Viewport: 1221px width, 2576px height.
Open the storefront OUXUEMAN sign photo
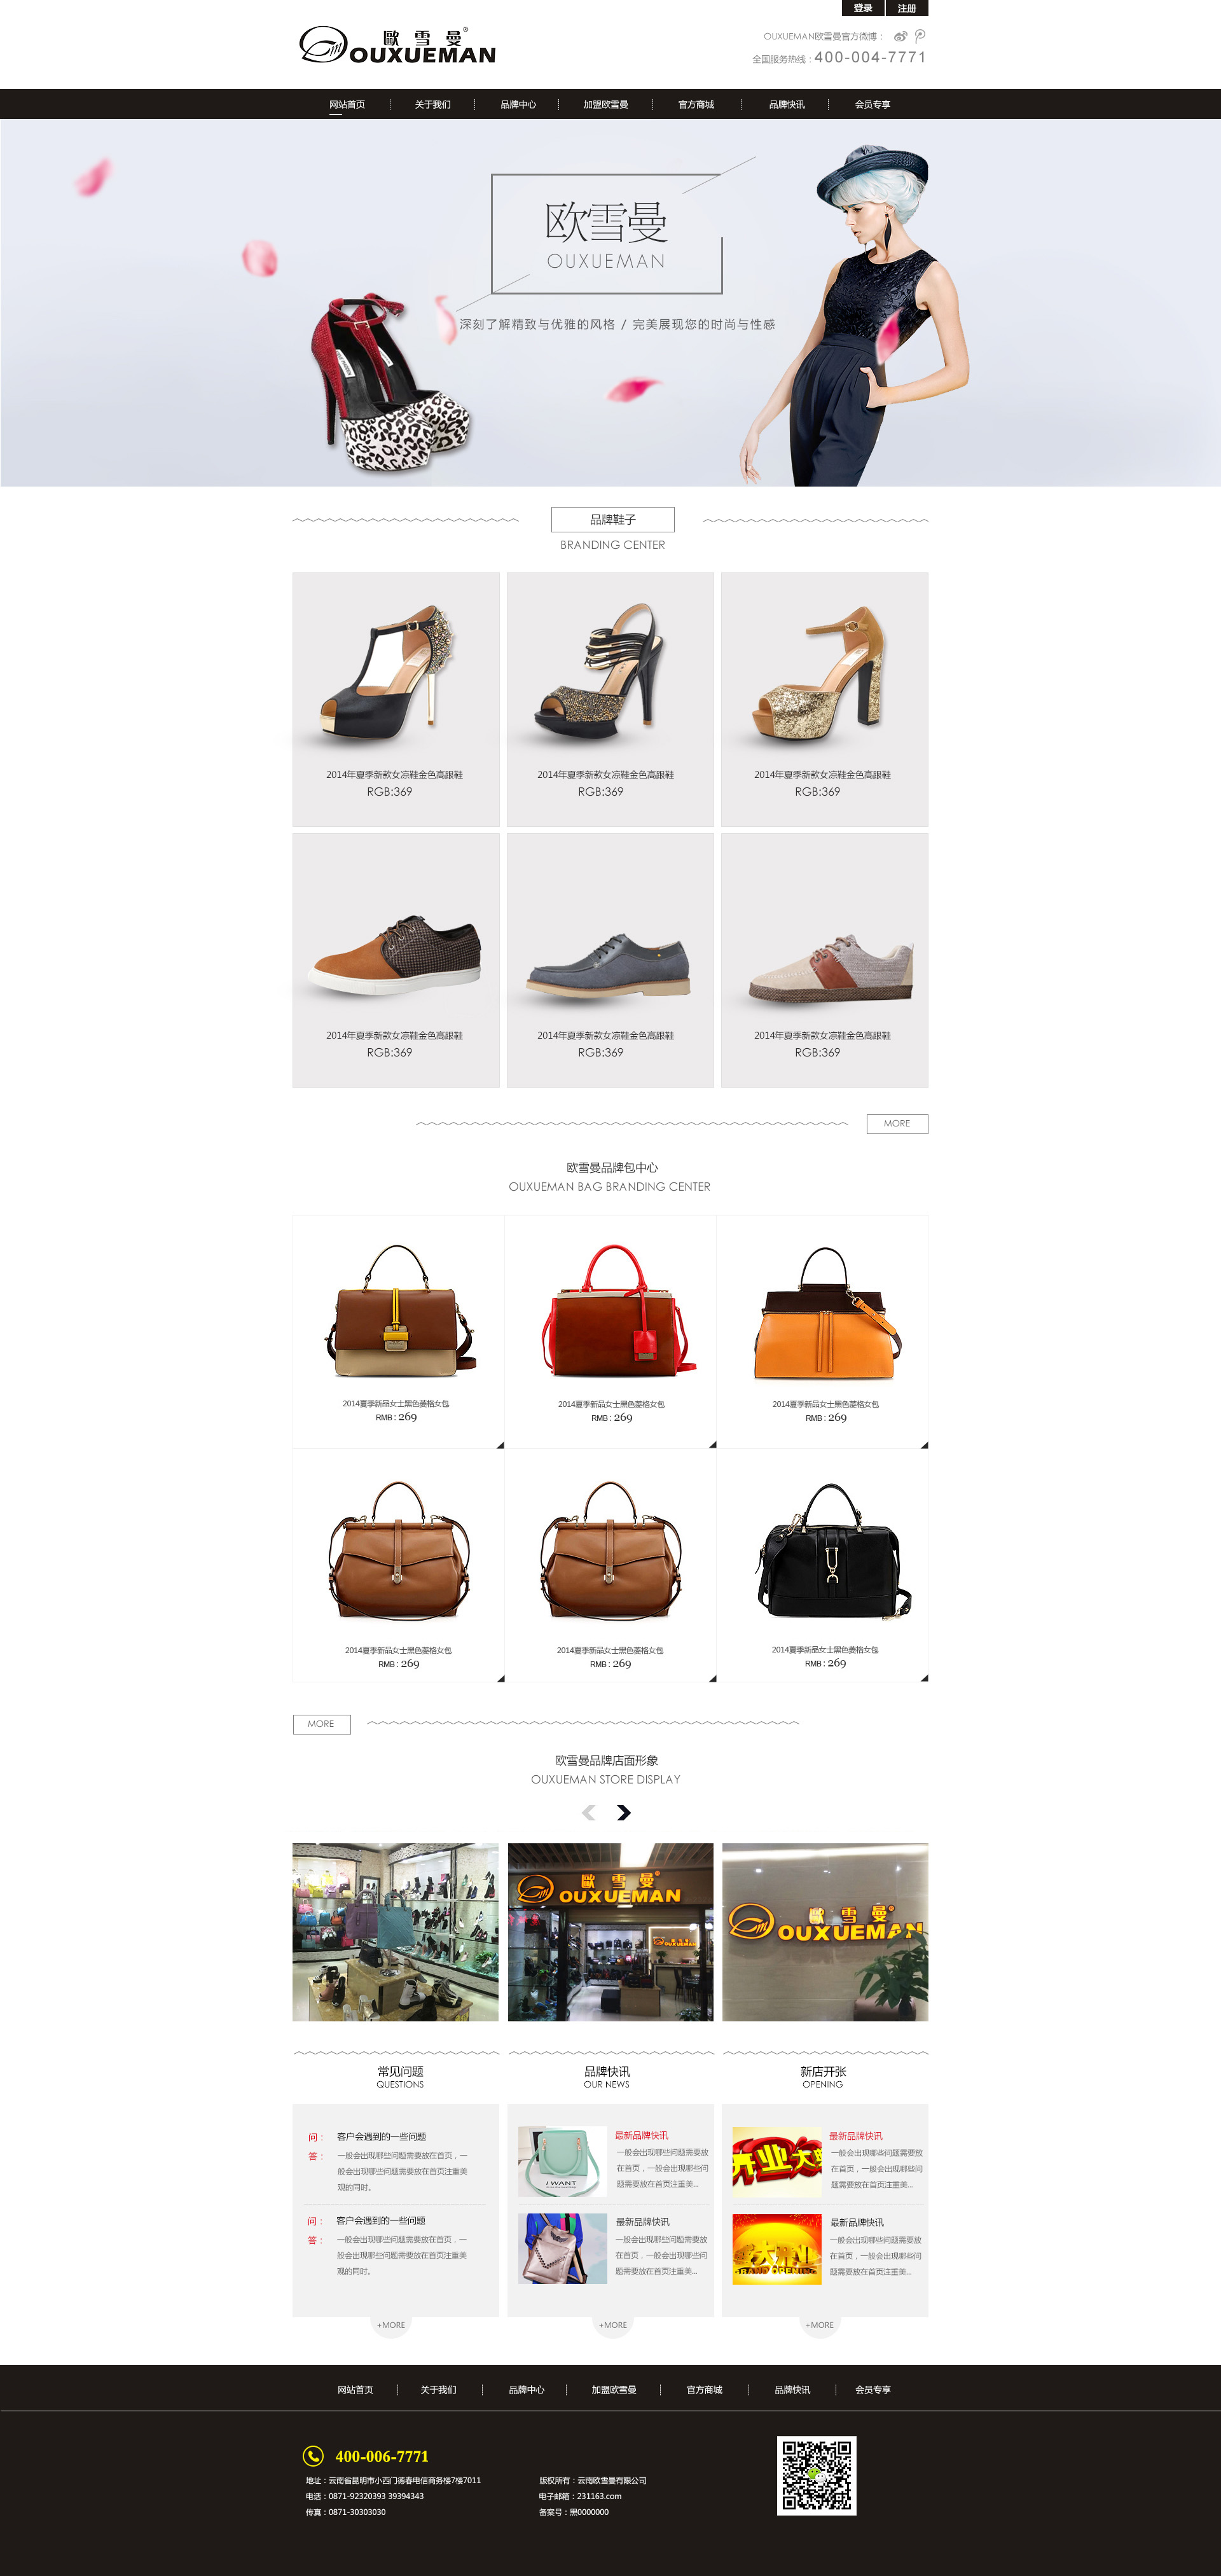(610, 1932)
